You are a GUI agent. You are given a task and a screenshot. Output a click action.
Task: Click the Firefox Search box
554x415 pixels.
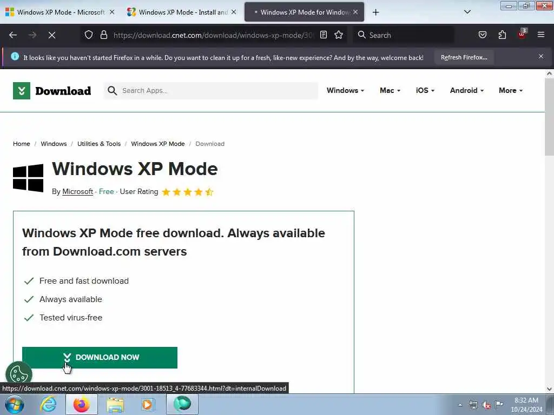tap(404, 35)
